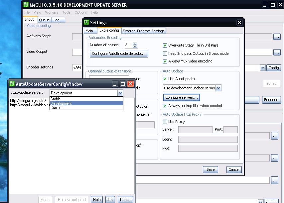Toggle Always mux video encoding checkbox

coord(165,61)
